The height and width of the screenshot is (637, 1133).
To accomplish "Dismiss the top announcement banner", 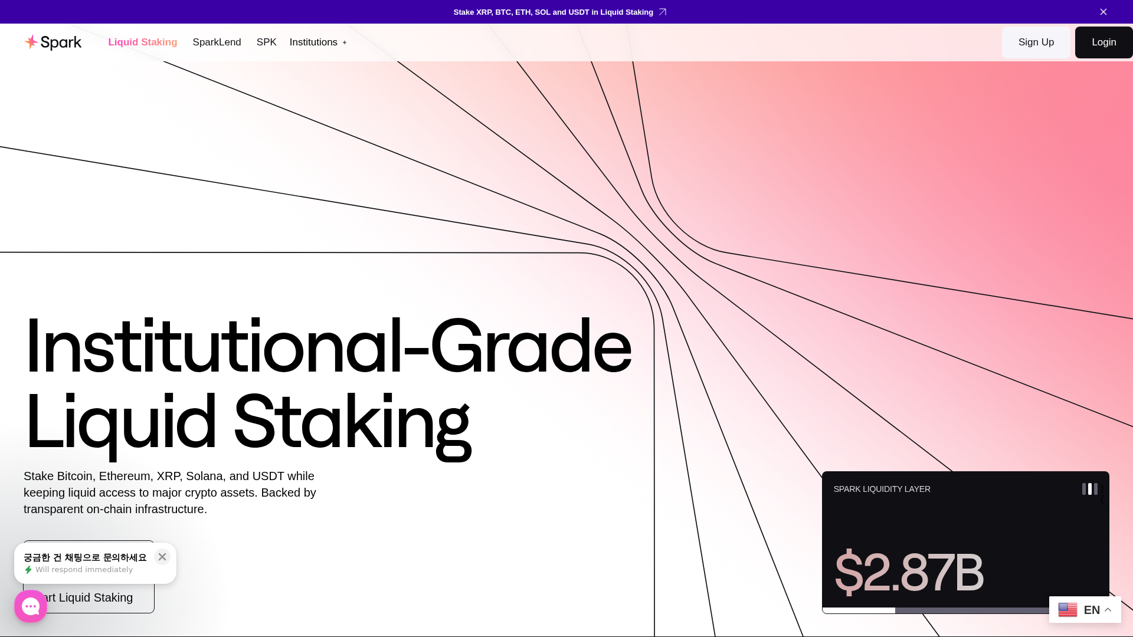I will click(x=1103, y=12).
